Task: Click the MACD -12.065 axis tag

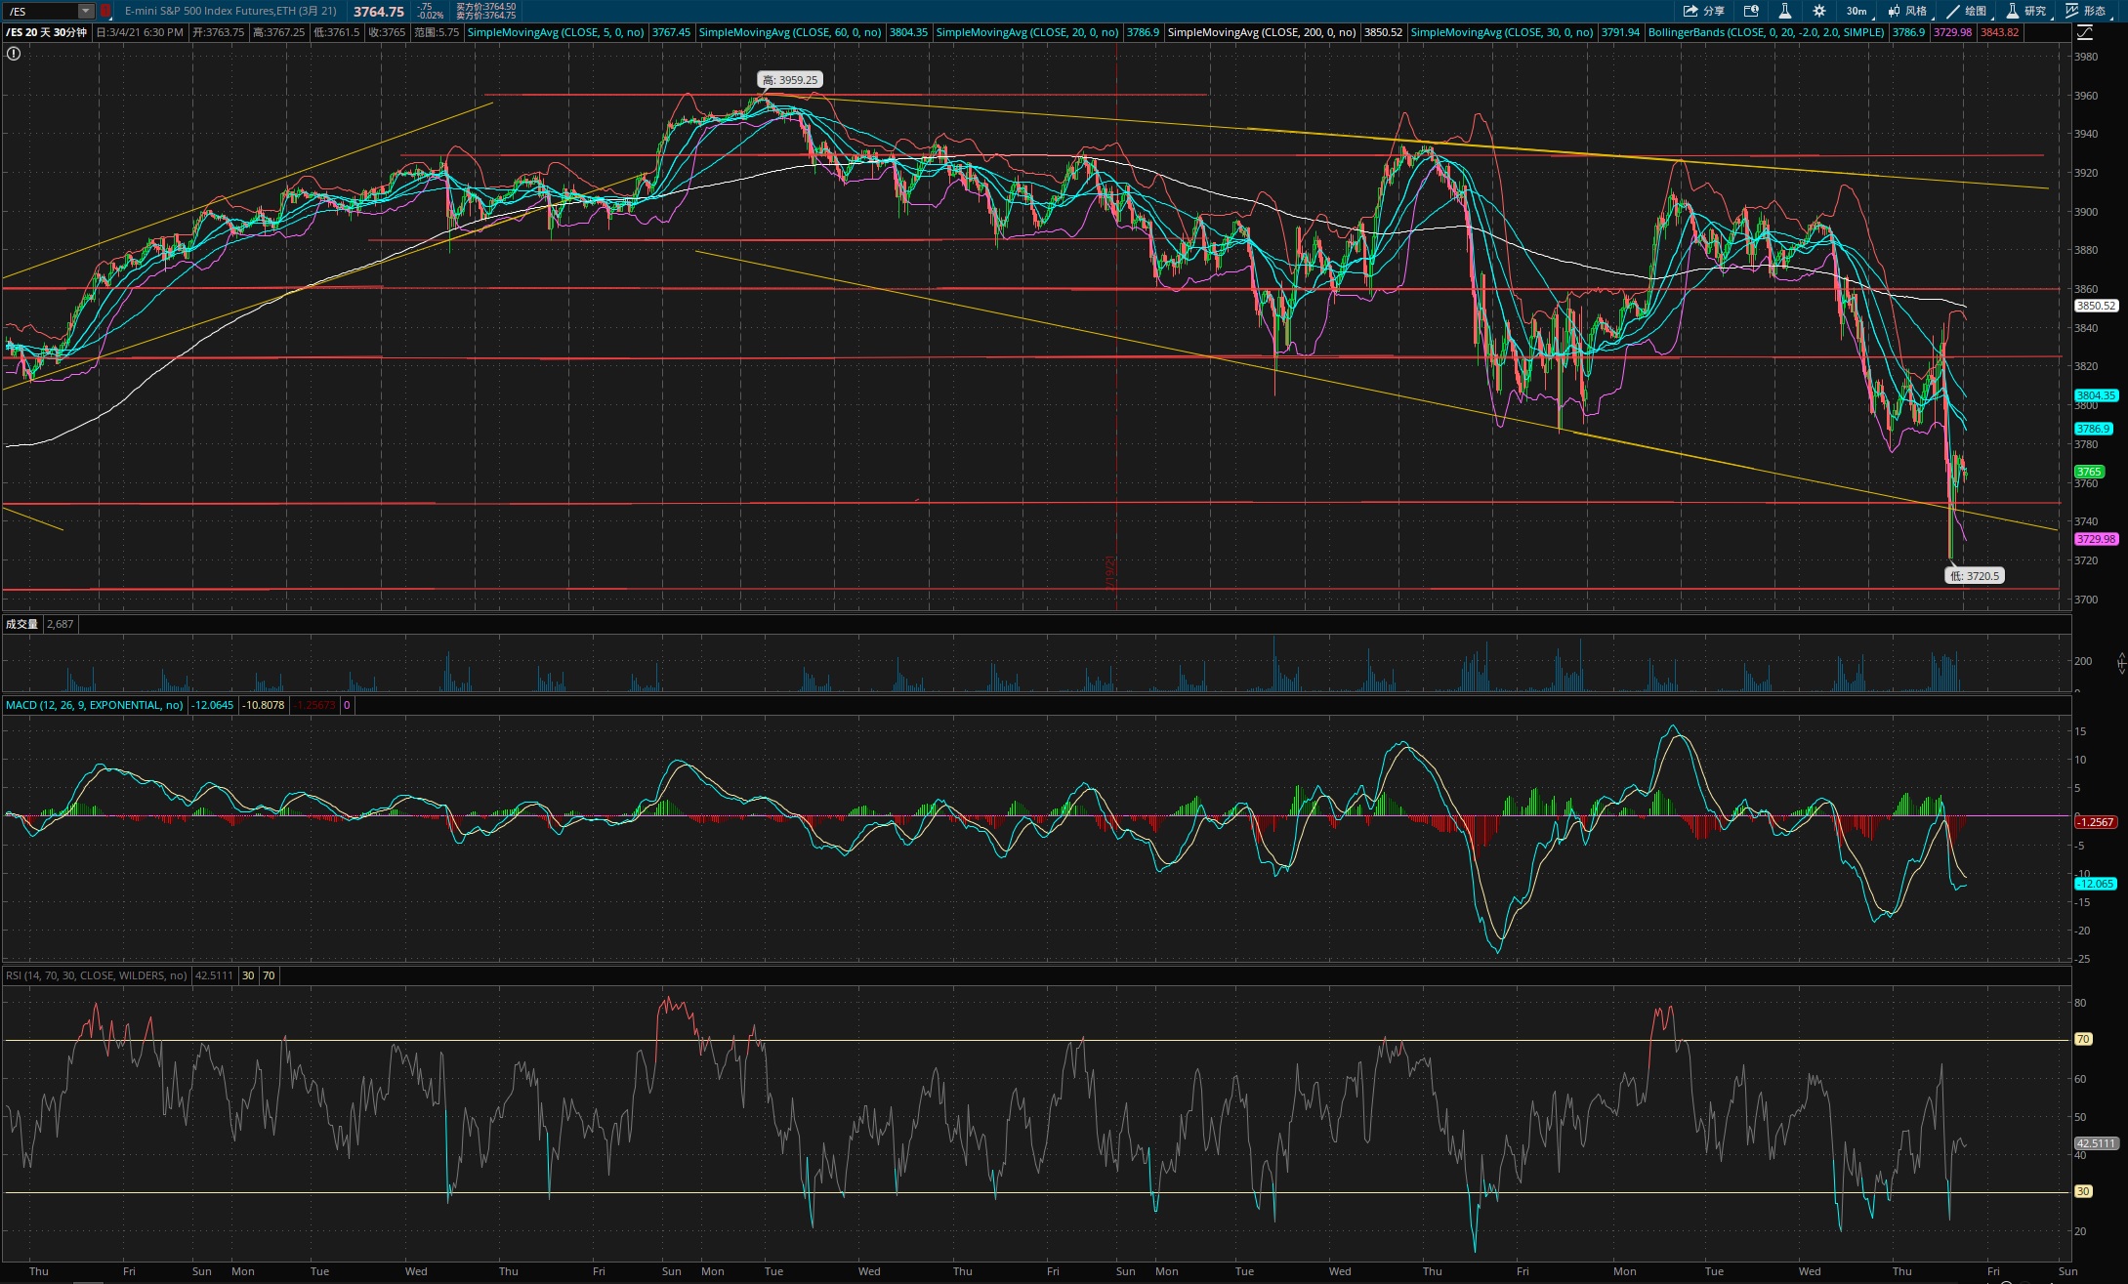Action: pyautogui.click(x=2095, y=884)
